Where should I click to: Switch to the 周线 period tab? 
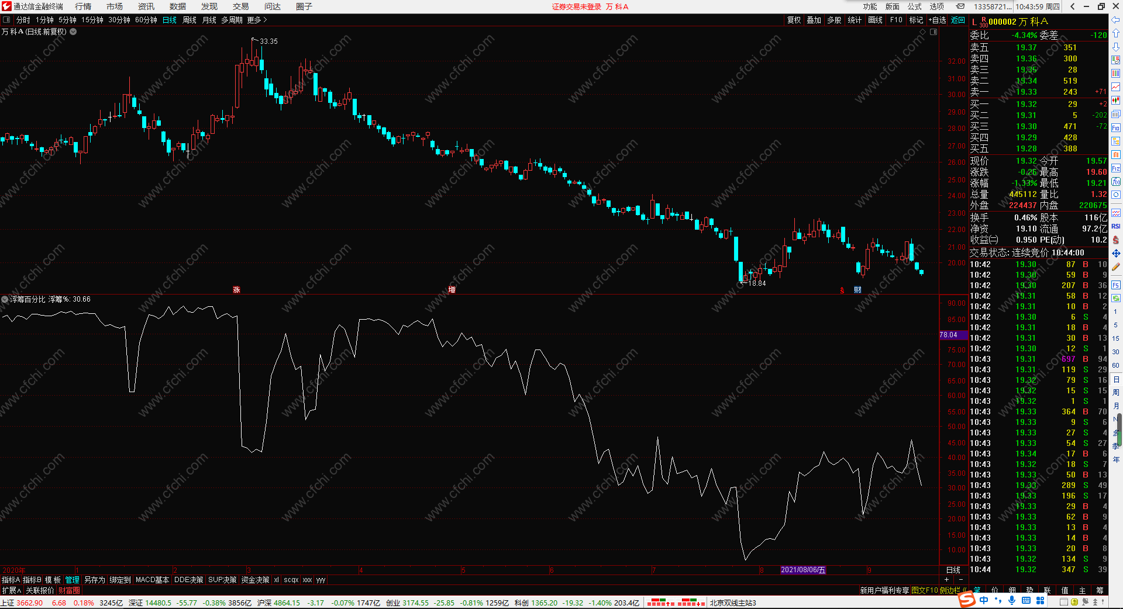[190, 20]
